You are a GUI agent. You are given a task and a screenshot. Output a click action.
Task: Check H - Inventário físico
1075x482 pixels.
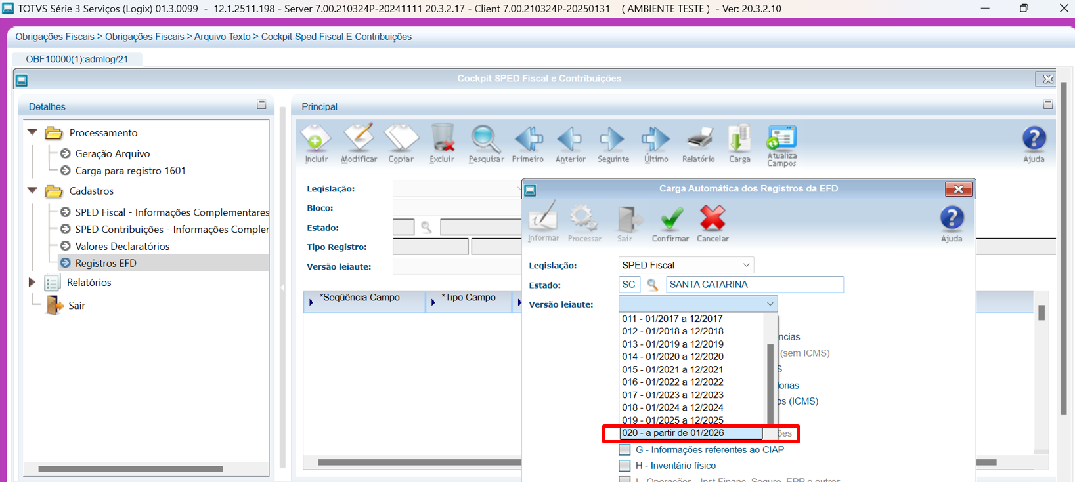[x=625, y=466]
